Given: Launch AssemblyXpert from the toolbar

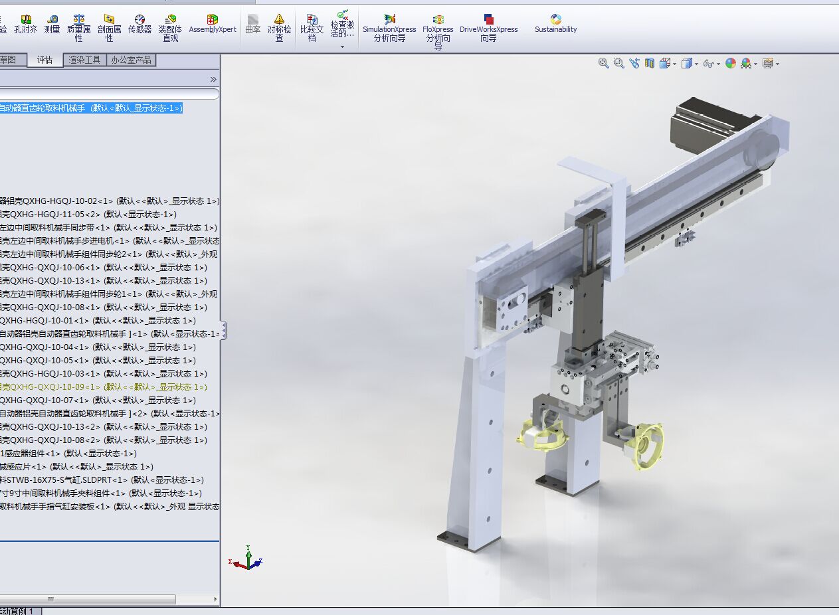Looking at the screenshot, I should pyautogui.click(x=213, y=24).
